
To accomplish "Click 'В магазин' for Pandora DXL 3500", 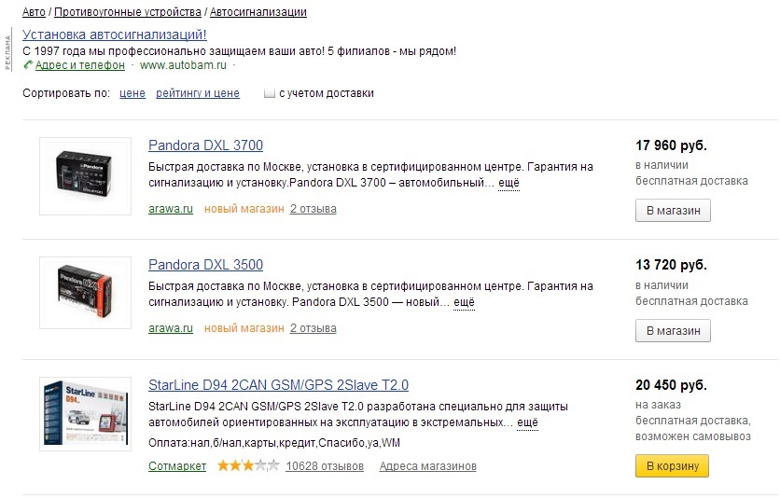I will pyautogui.click(x=673, y=330).
